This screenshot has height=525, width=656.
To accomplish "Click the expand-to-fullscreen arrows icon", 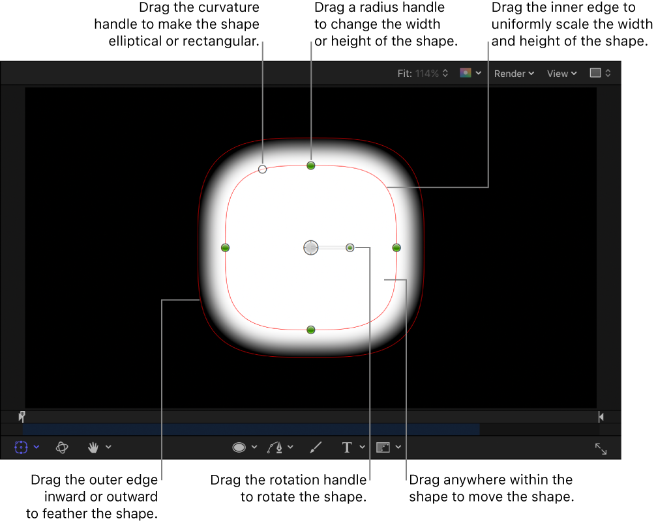I will click(x=601, y=448).
